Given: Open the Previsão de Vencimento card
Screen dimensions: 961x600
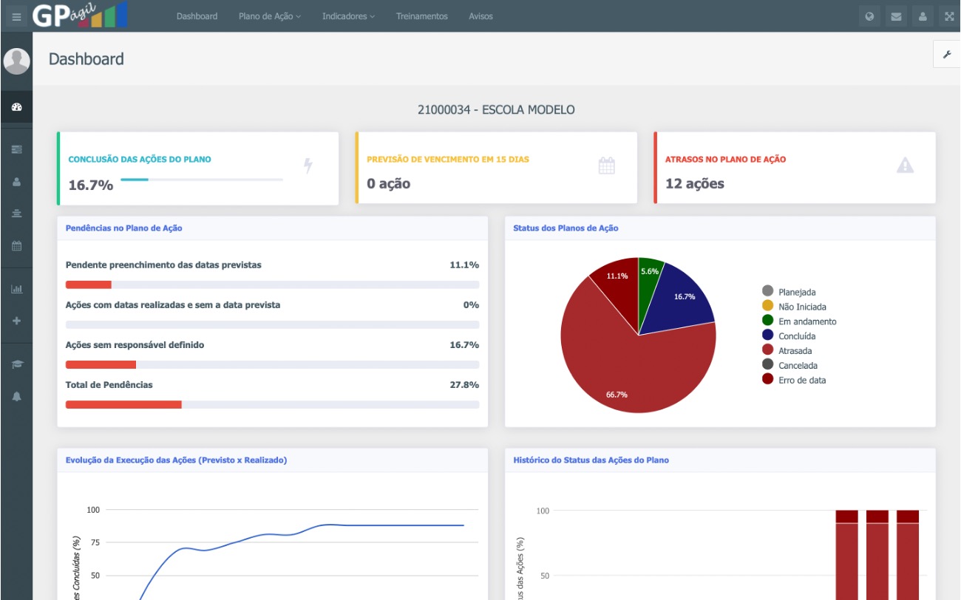Looking at the screenshot, I should (x=496, y=168).
